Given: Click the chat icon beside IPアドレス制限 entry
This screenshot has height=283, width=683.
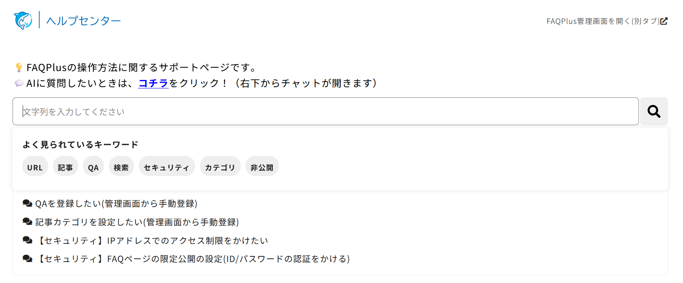Looking at the screenshot, I should 27,240.
